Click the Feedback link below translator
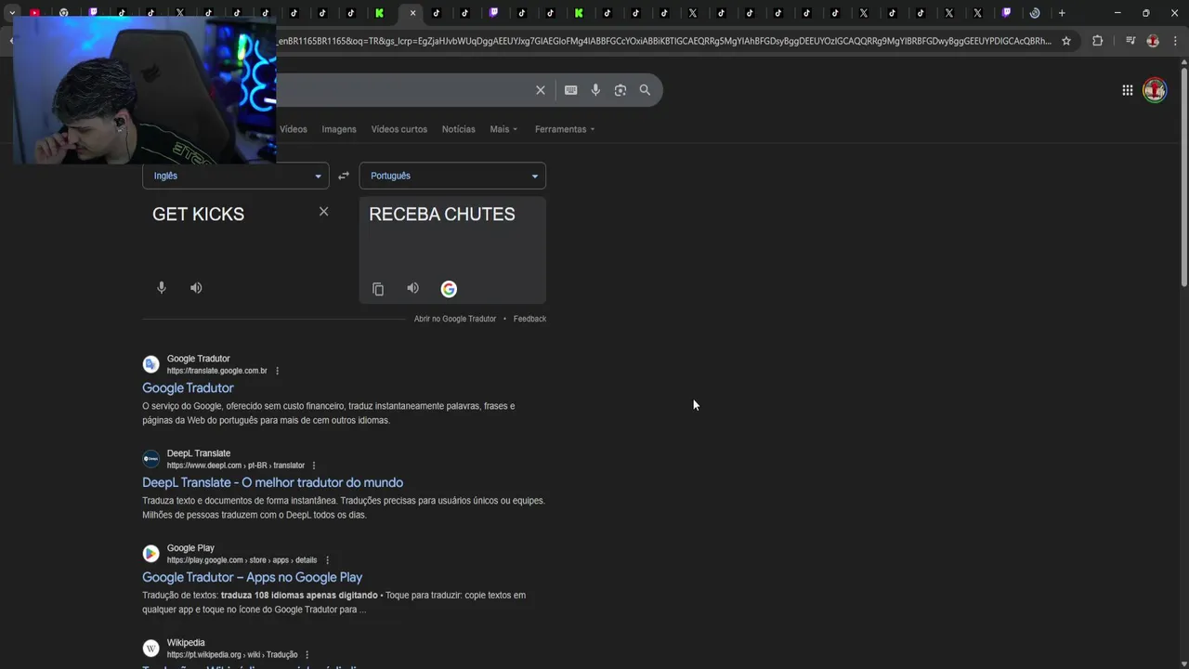 tap(529, 319)
